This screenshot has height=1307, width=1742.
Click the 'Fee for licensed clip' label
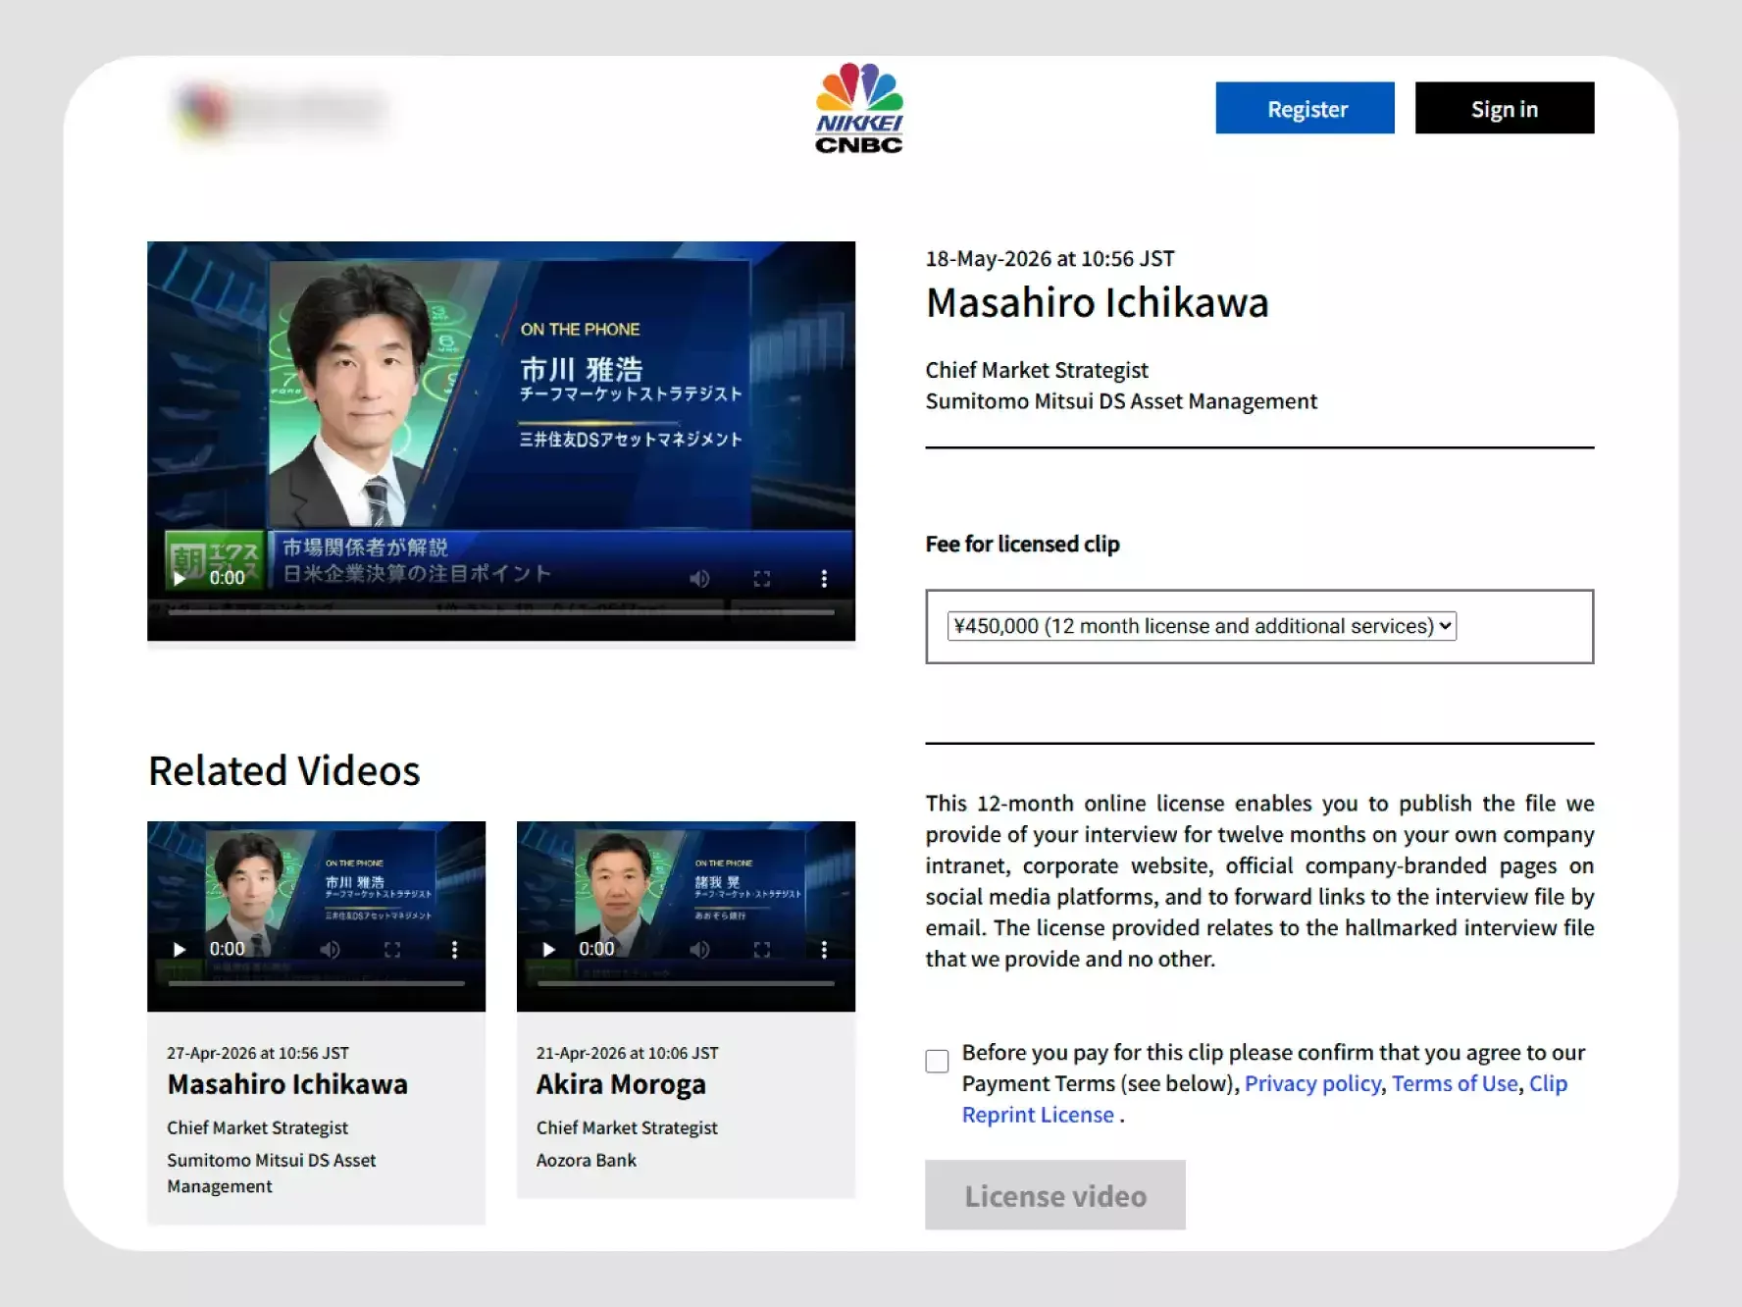point(1023,544)
